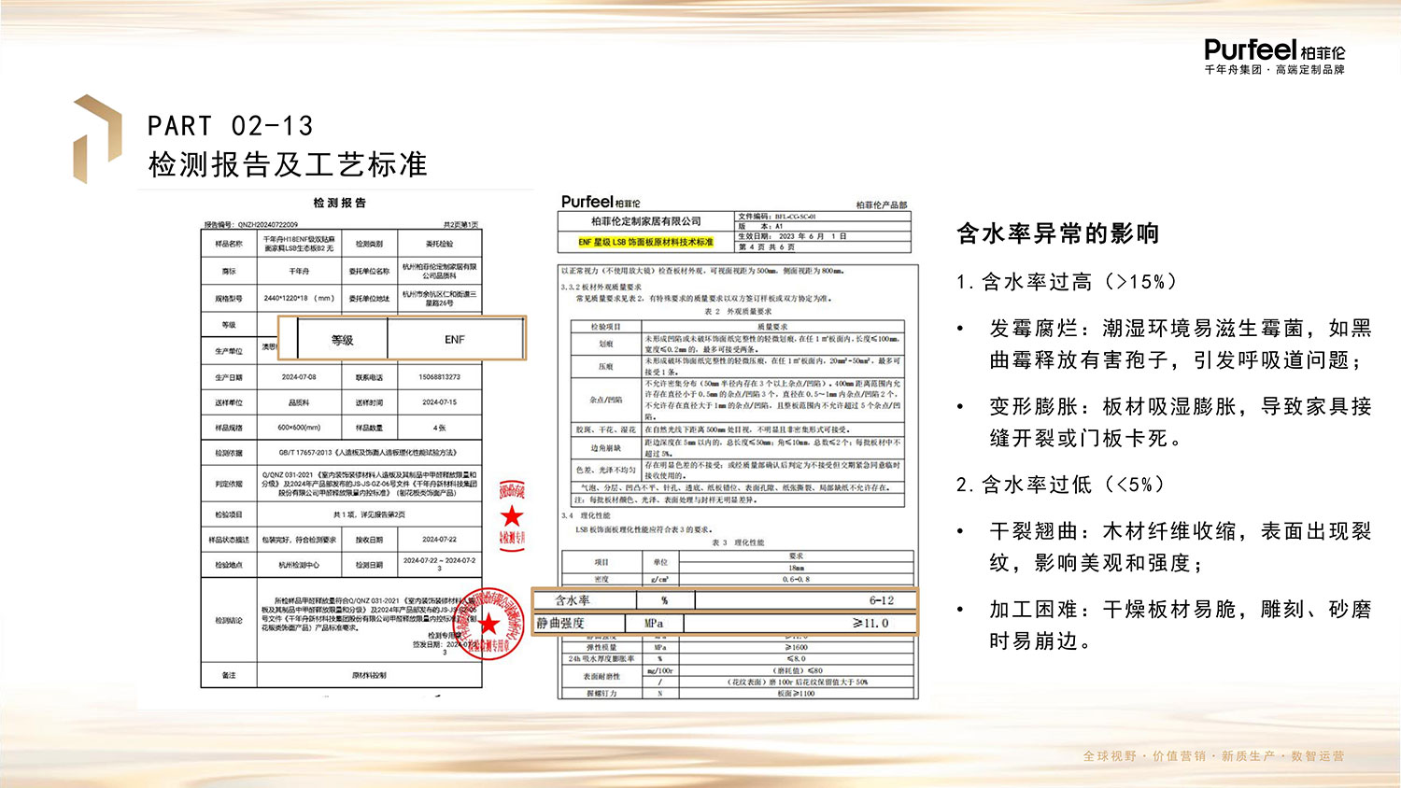Click the 共1项，详见报告第2页 cell
The image size is (1401, 788).
pyautogui.click(x=369, y=514)
